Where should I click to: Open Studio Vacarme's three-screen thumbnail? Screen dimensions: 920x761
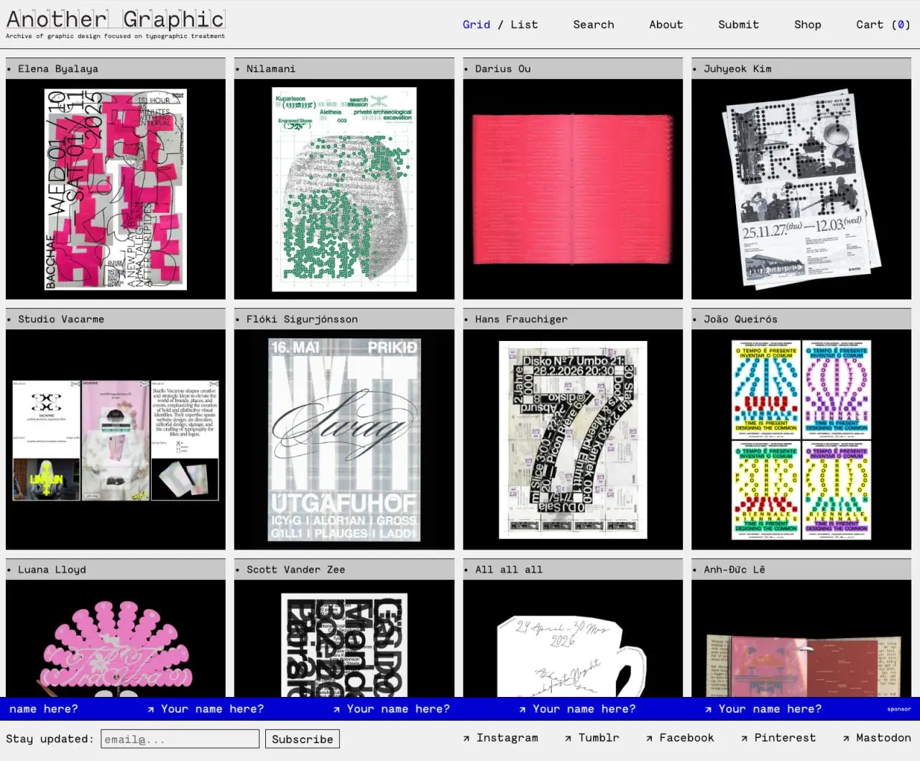116,439
